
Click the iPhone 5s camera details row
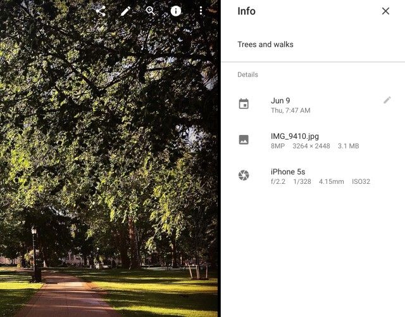tap(313, 176)
